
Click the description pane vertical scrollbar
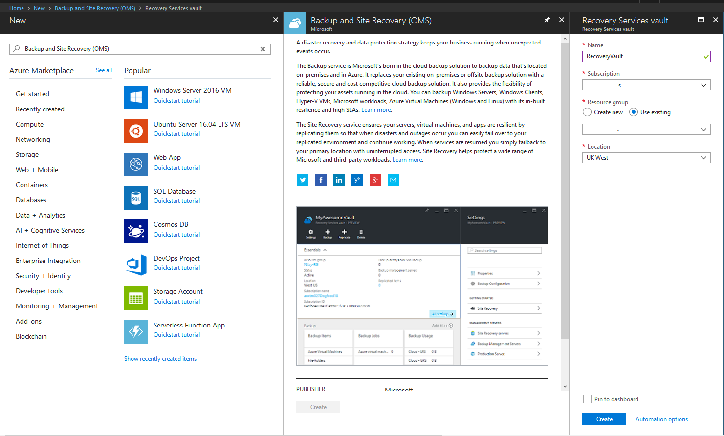click(565, 191)
